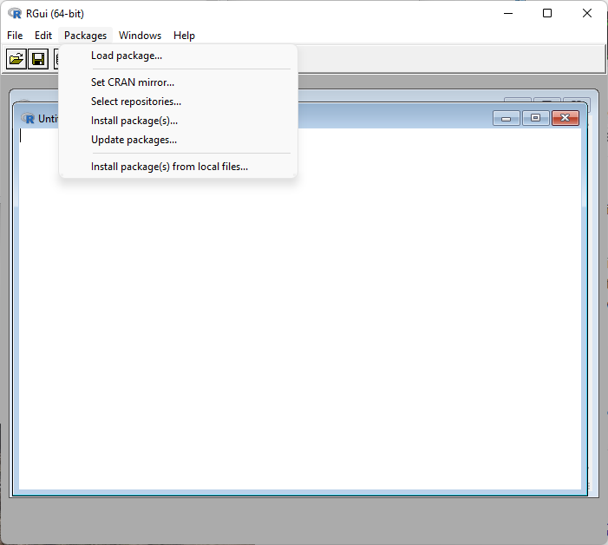Viewport: 608px width, 545px height.
Task: Choose Install package(s) from local files...
Action: click(179, 167)
